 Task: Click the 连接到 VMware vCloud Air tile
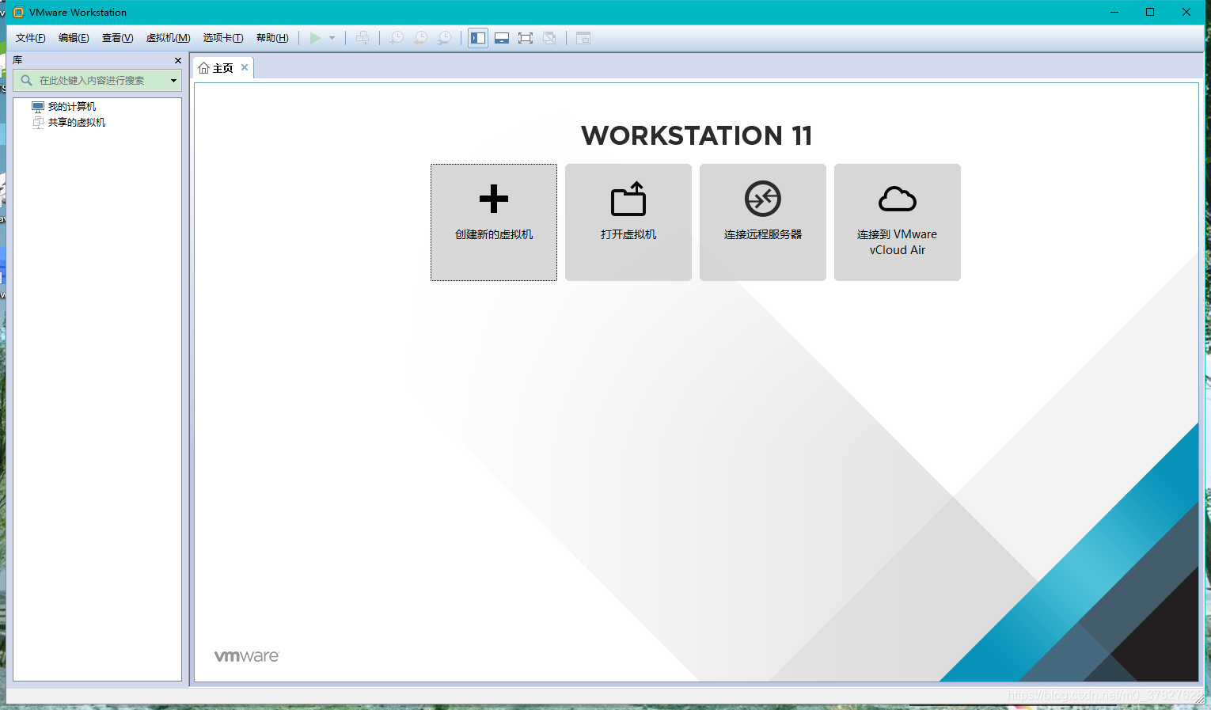click(x=898, y=222)
